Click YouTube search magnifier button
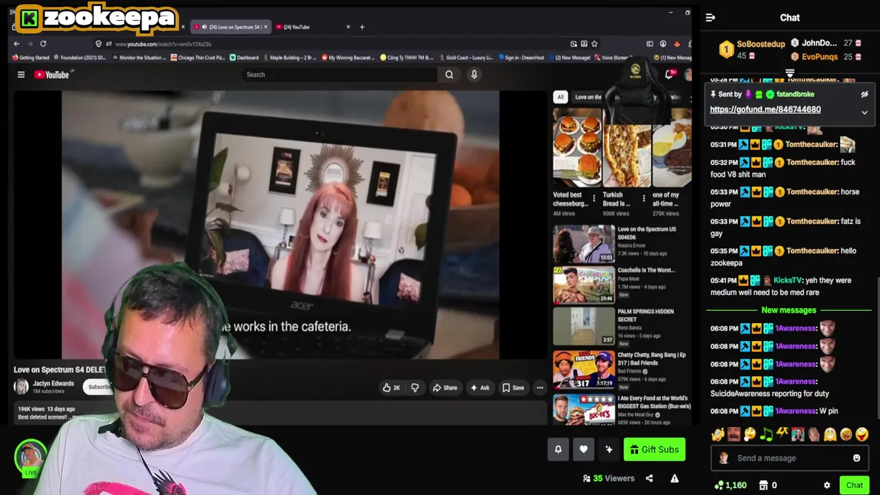Viewport: 880px width, 495px height. pos(449,74)
